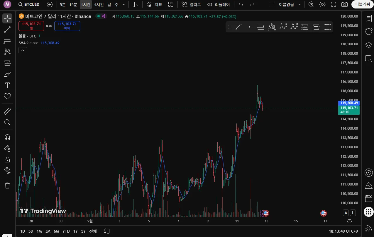Pick the long position tool
The height and width of the screenshot is (237, 374).
click(305, 27)
